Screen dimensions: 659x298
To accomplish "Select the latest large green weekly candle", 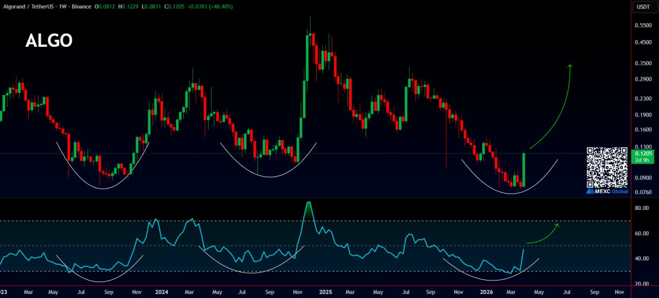I will [x=524, y=169].
